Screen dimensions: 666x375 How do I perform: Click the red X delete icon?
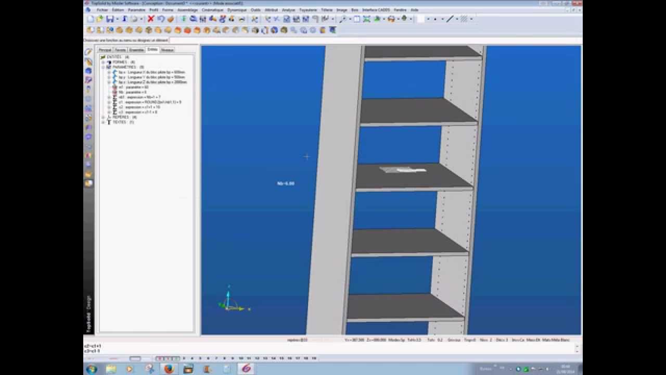(x=150, y=19)
